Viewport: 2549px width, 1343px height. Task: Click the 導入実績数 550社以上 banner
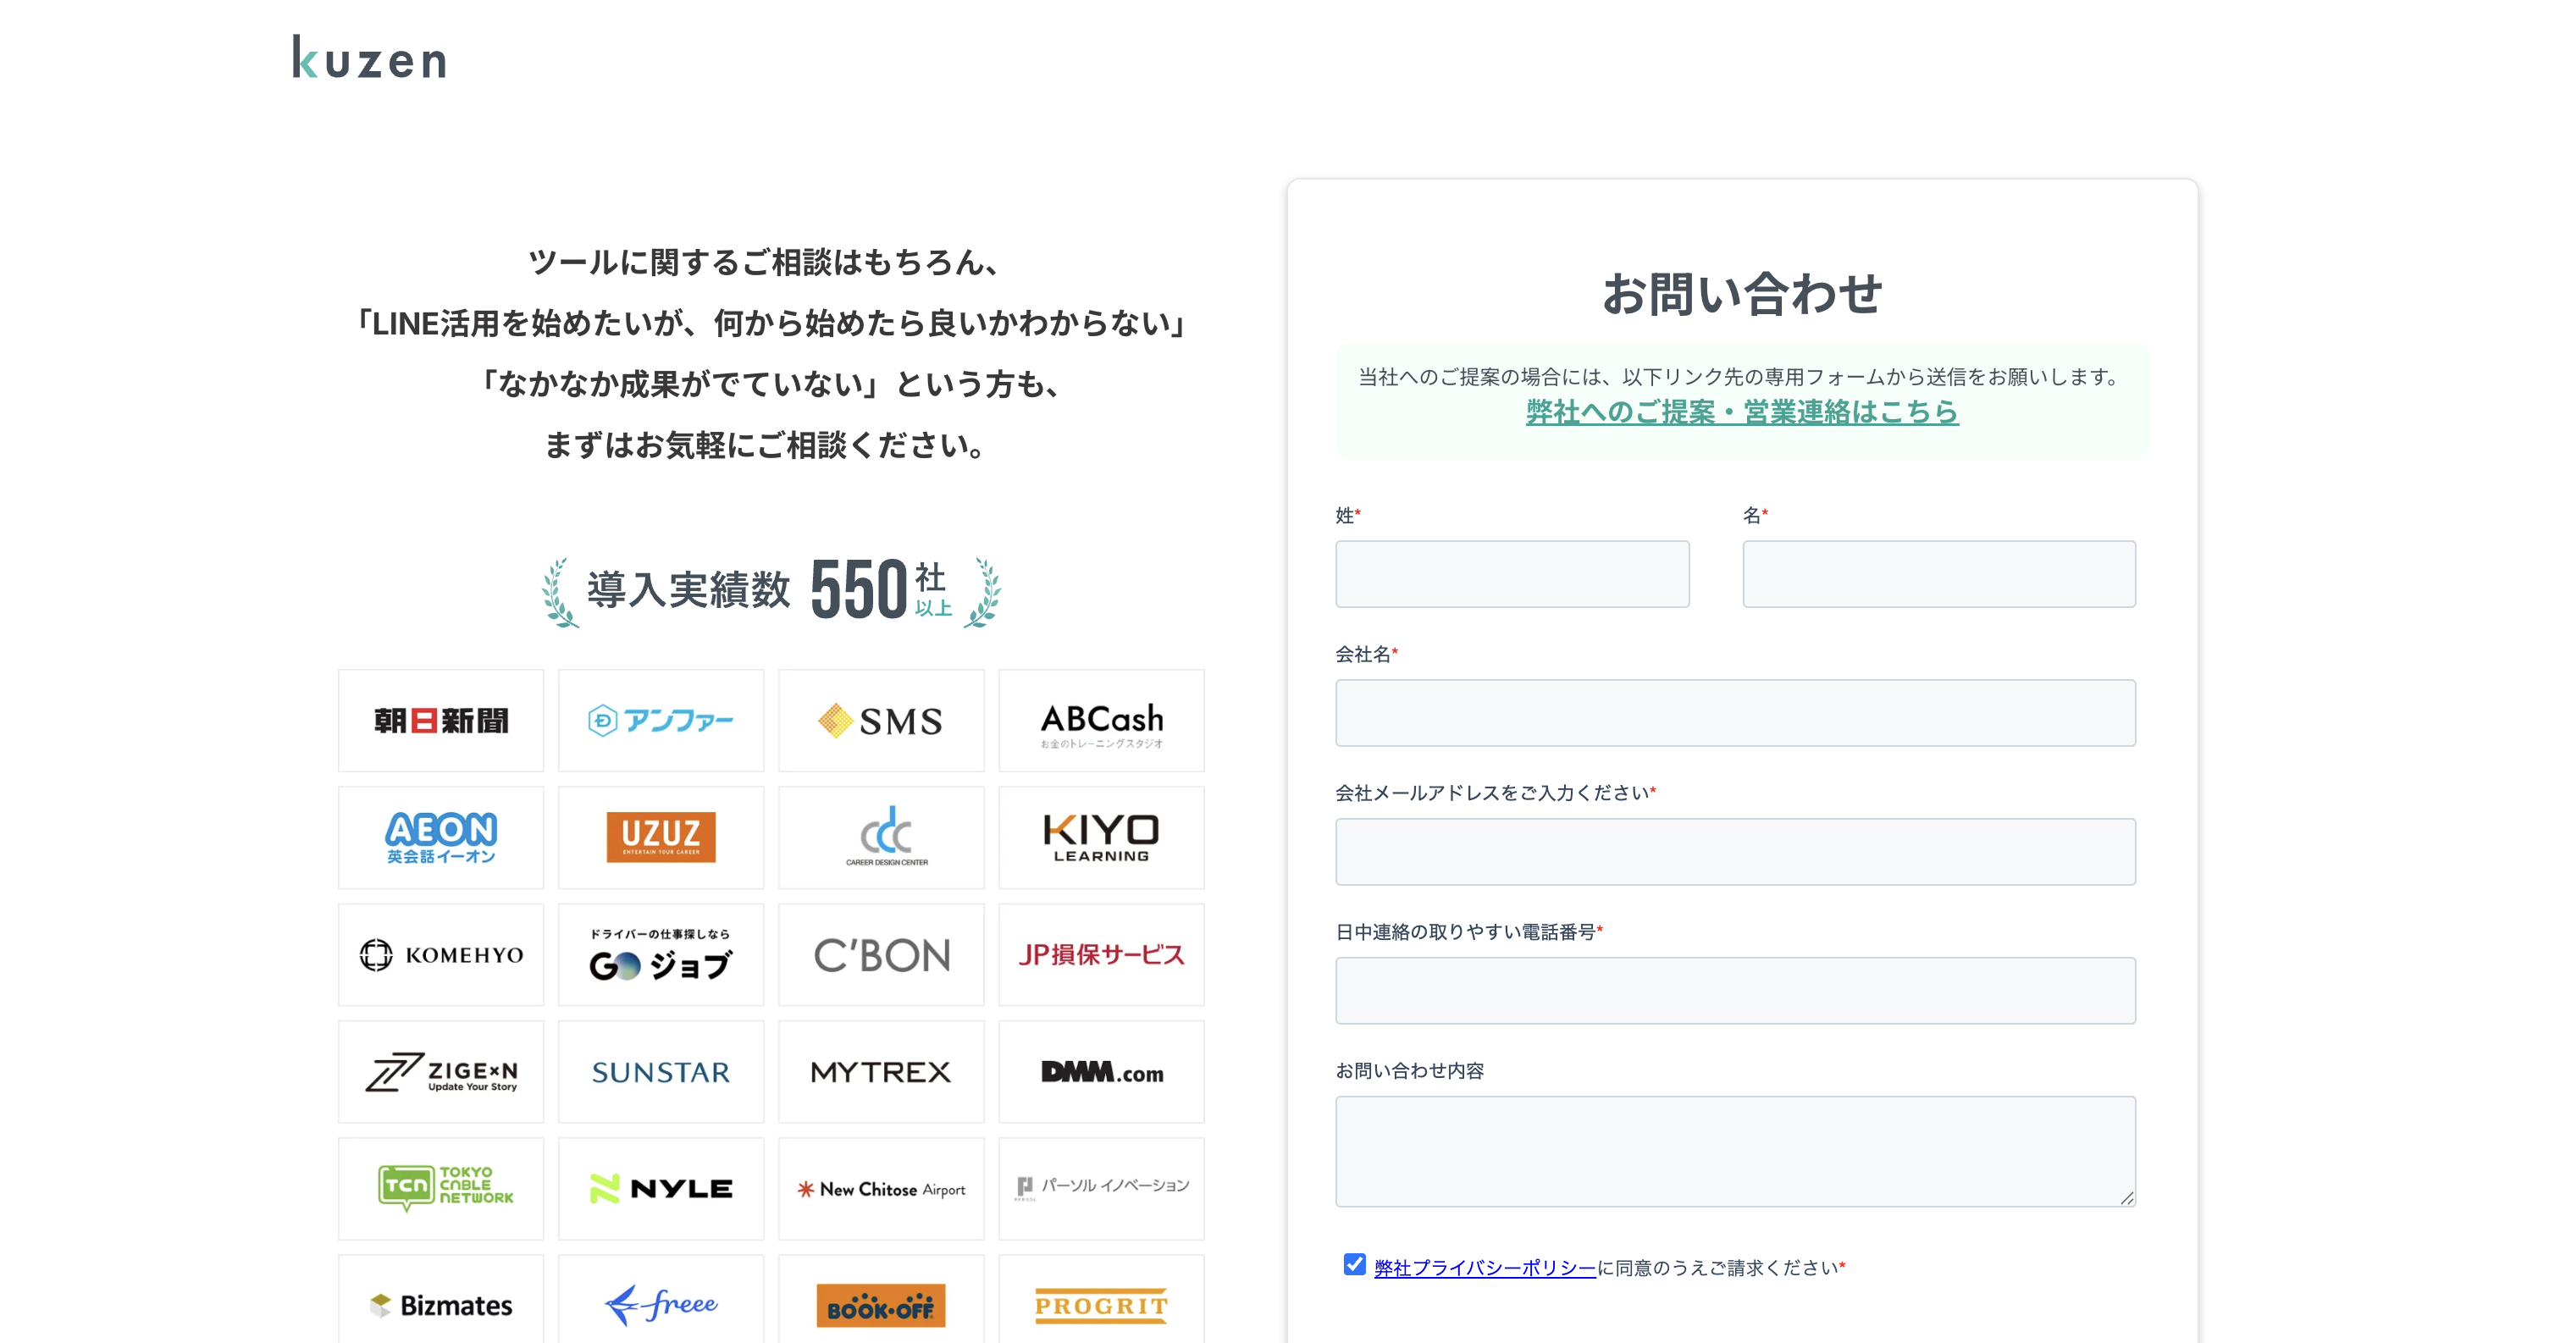click(x=771, y=591)
